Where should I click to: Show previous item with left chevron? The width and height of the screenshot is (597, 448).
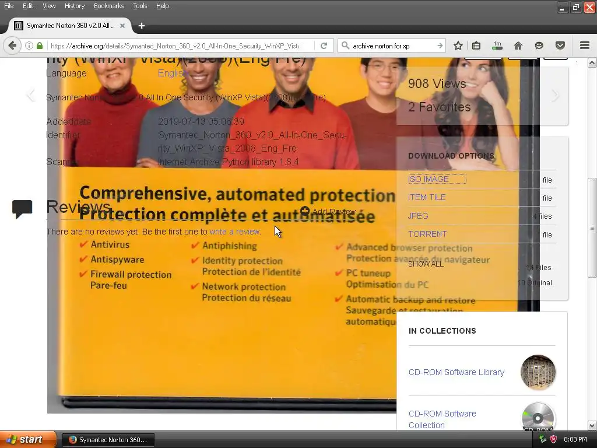click(30, 95)
